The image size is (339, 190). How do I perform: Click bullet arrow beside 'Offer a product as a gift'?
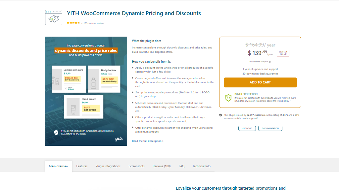click(x=133, y=117)
